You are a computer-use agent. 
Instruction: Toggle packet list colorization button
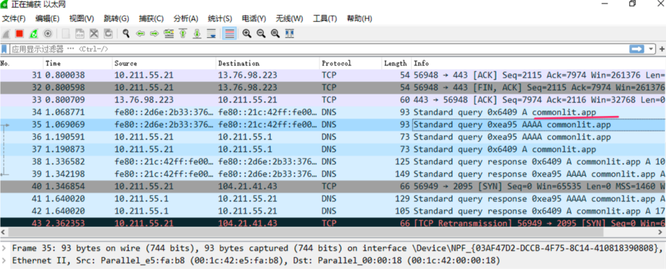coord(229,33)
